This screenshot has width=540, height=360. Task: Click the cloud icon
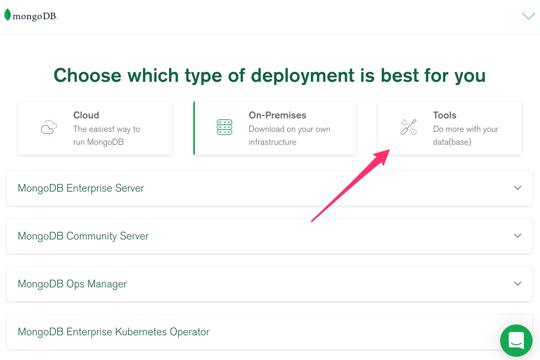point(49,127)
